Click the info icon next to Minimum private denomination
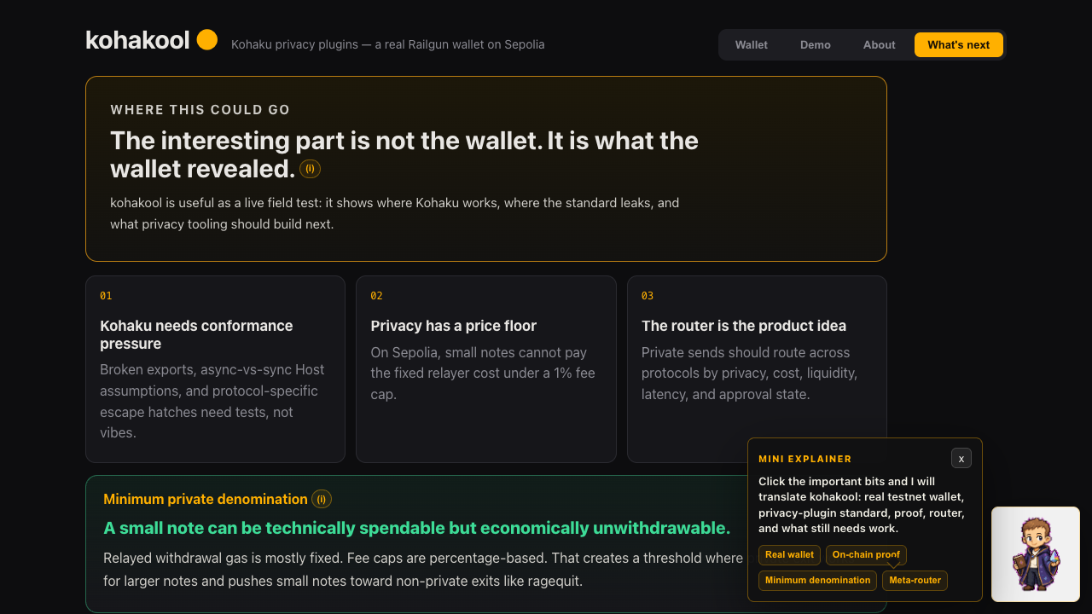Viewport: 1092px width, 614px height. tap(322, 500)
